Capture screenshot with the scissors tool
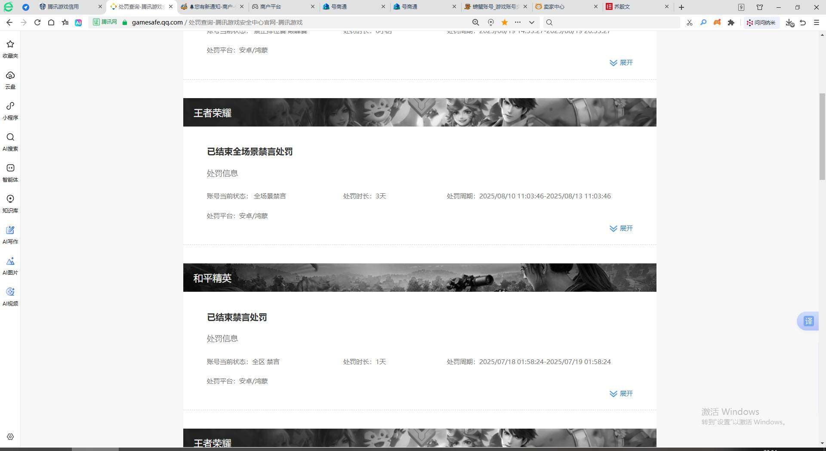Viewport: 826px width, 451px height. [x=689, y=22]
